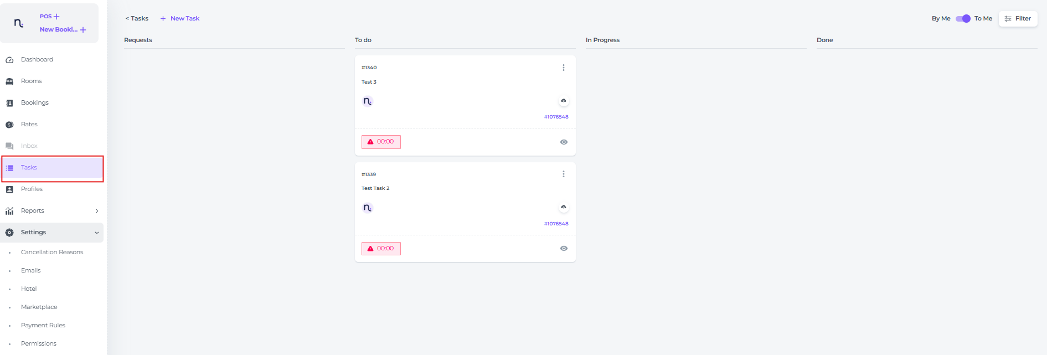The height and width of the screenshot is (355, 1047).
Task: Click the Rates dollar icon
Action: (9, 125)
